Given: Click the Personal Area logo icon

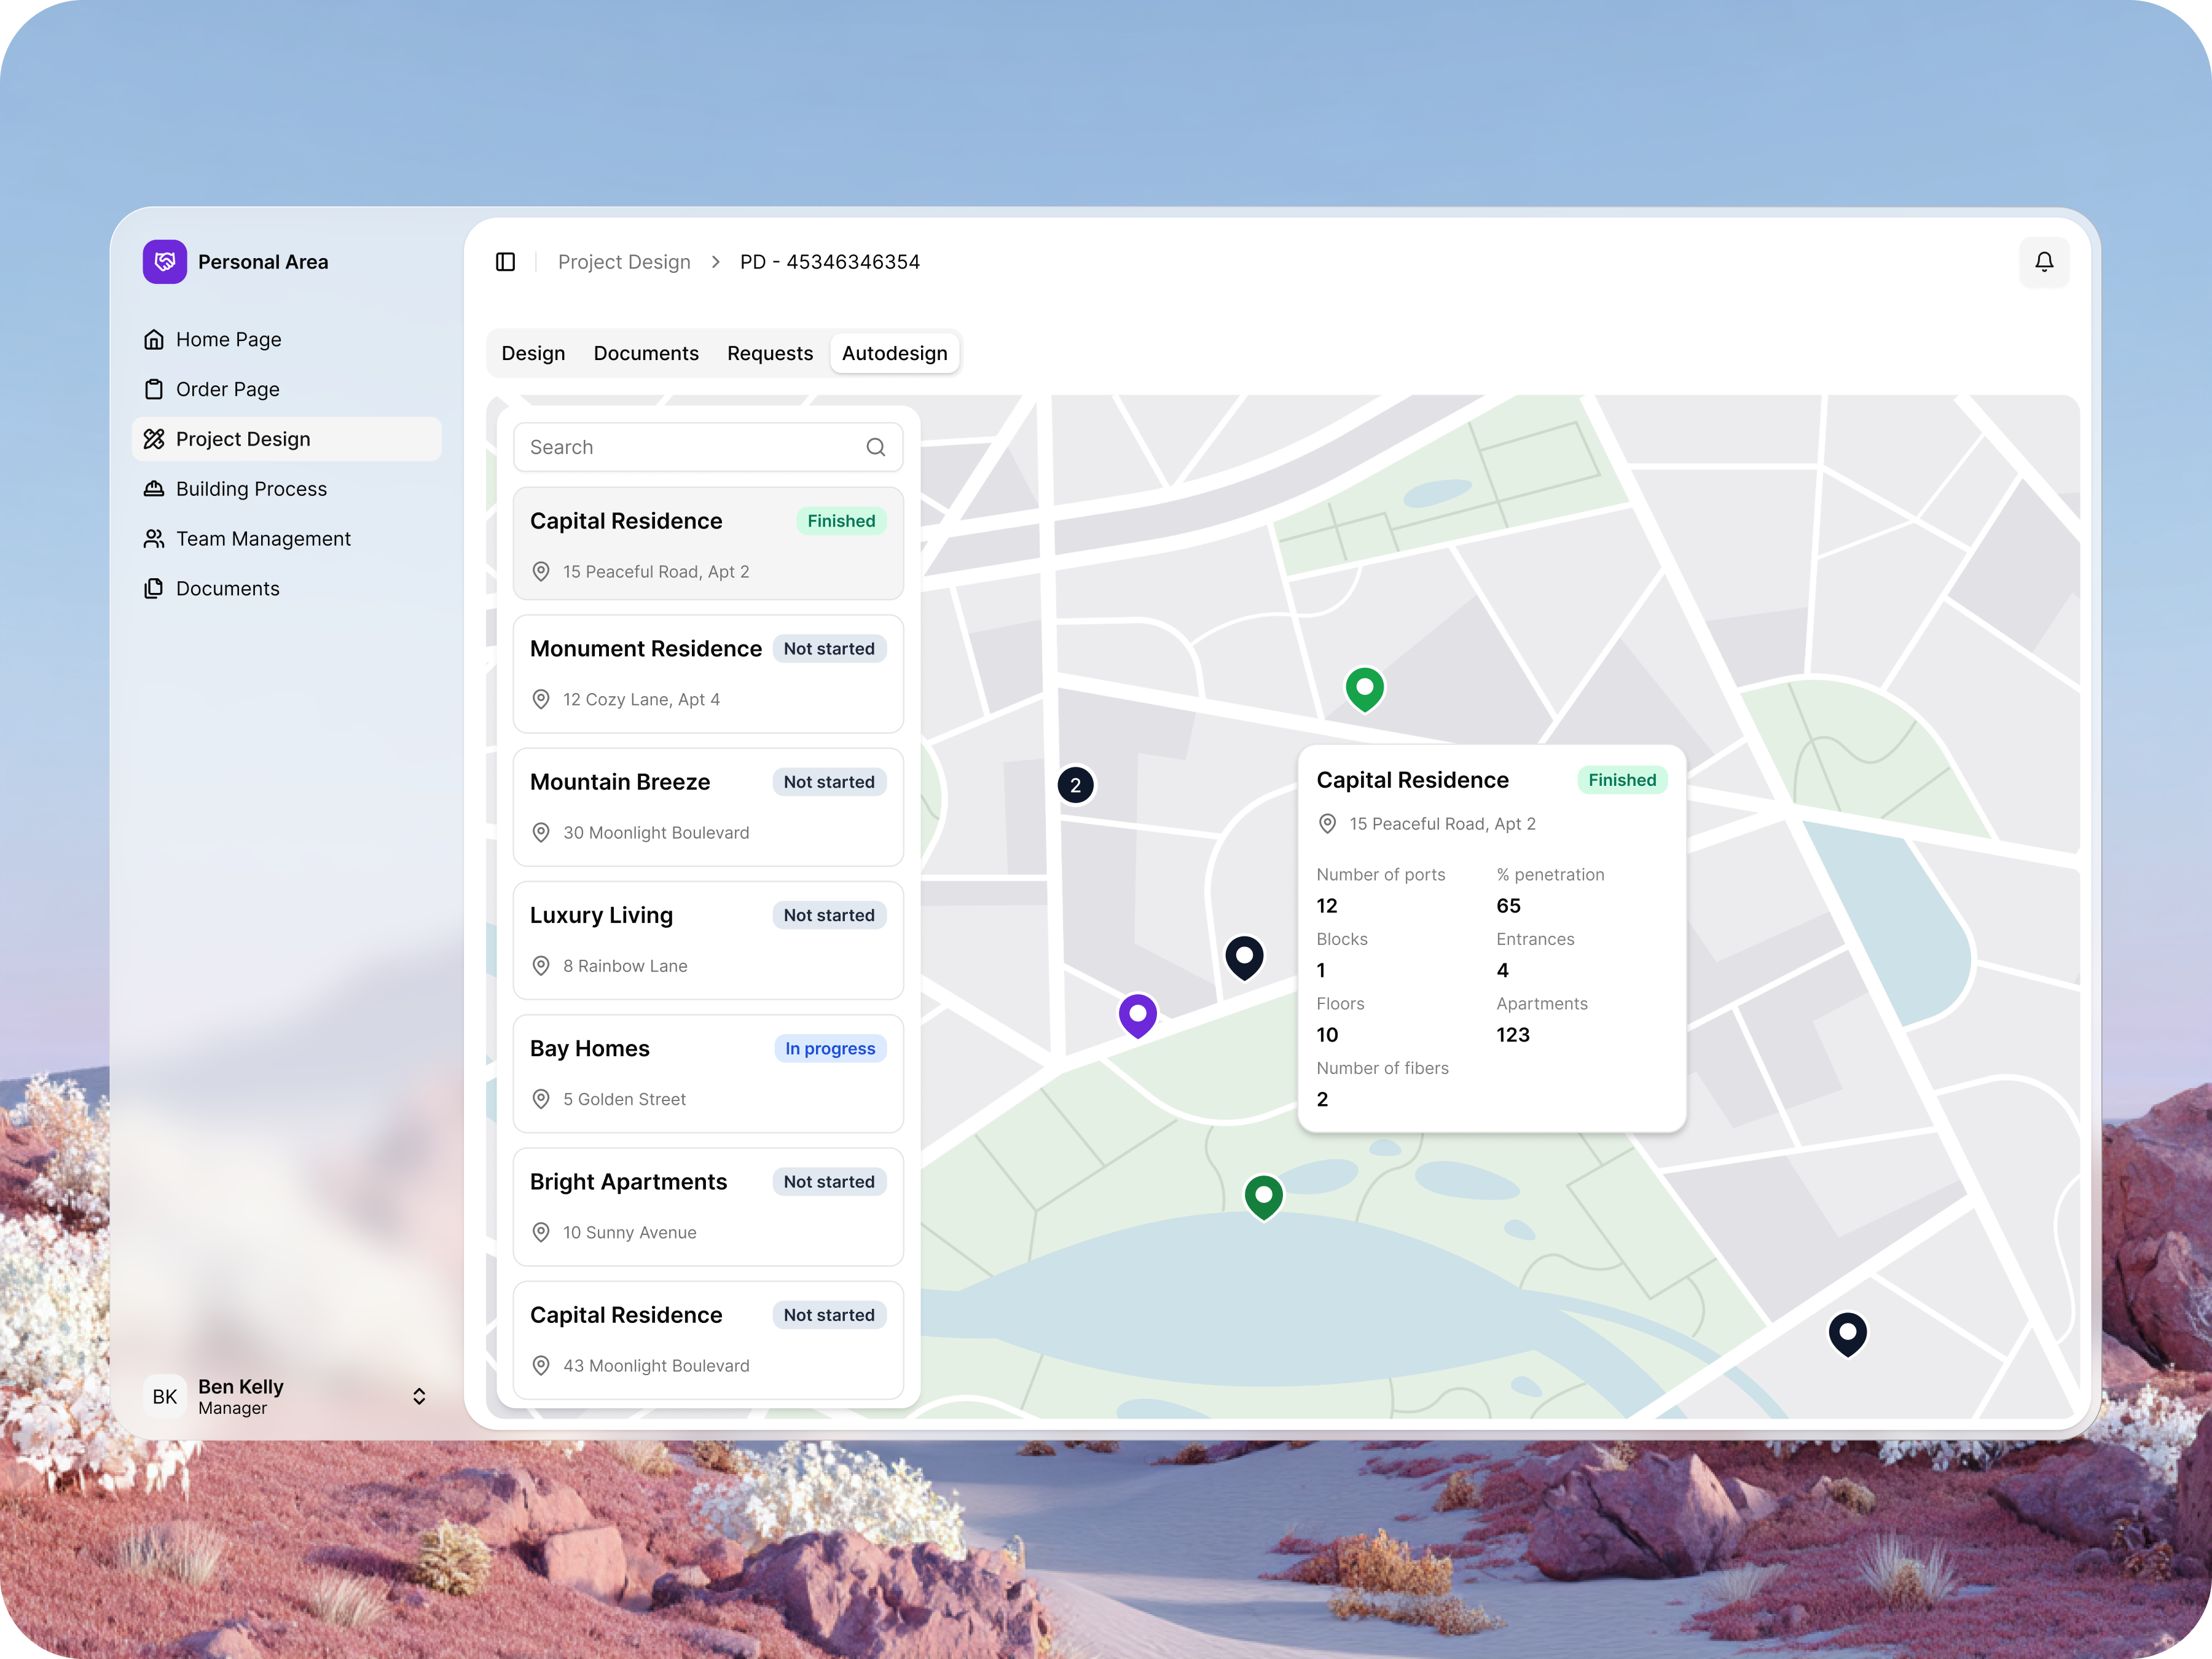Looking at the screenshot, I should (x=165, y=262).
